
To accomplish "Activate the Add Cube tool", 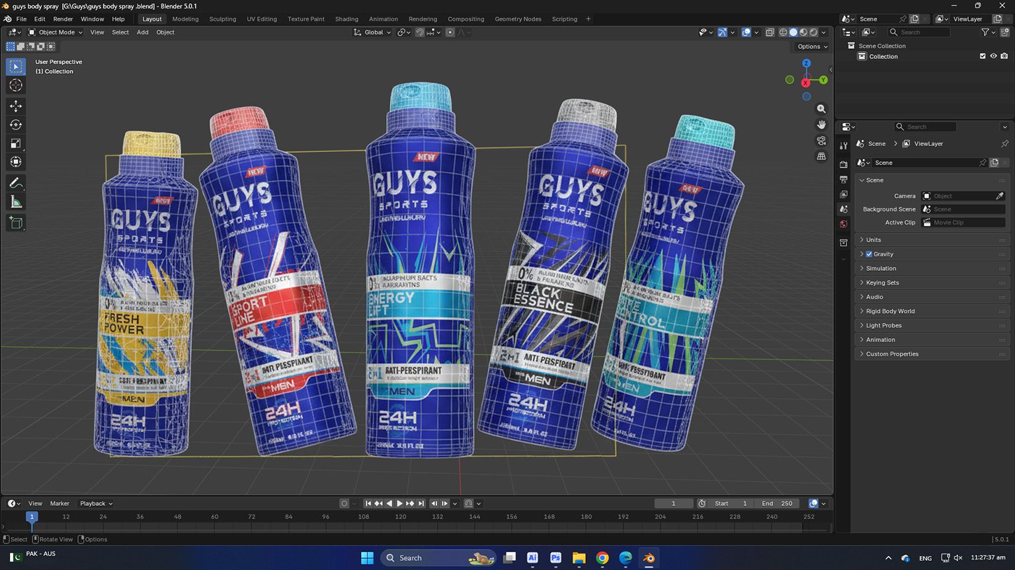I will click(x=16, y=223).
